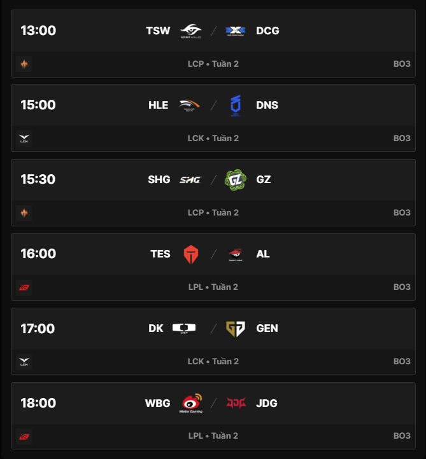Click the Hanwha Life Esports logo

point(190,105)
